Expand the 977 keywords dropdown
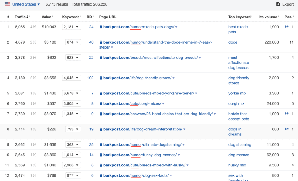This screenshot has height=181, width=298. tap(73, 175)
